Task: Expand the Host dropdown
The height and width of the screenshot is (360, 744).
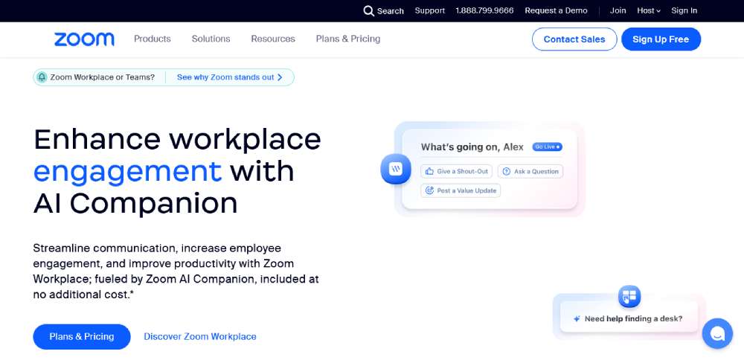Action: pos(649,11)
